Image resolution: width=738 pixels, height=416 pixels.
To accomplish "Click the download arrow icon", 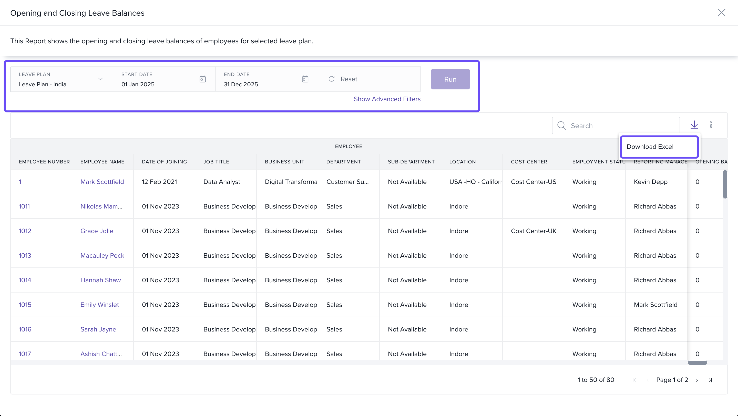I will 694,125.
